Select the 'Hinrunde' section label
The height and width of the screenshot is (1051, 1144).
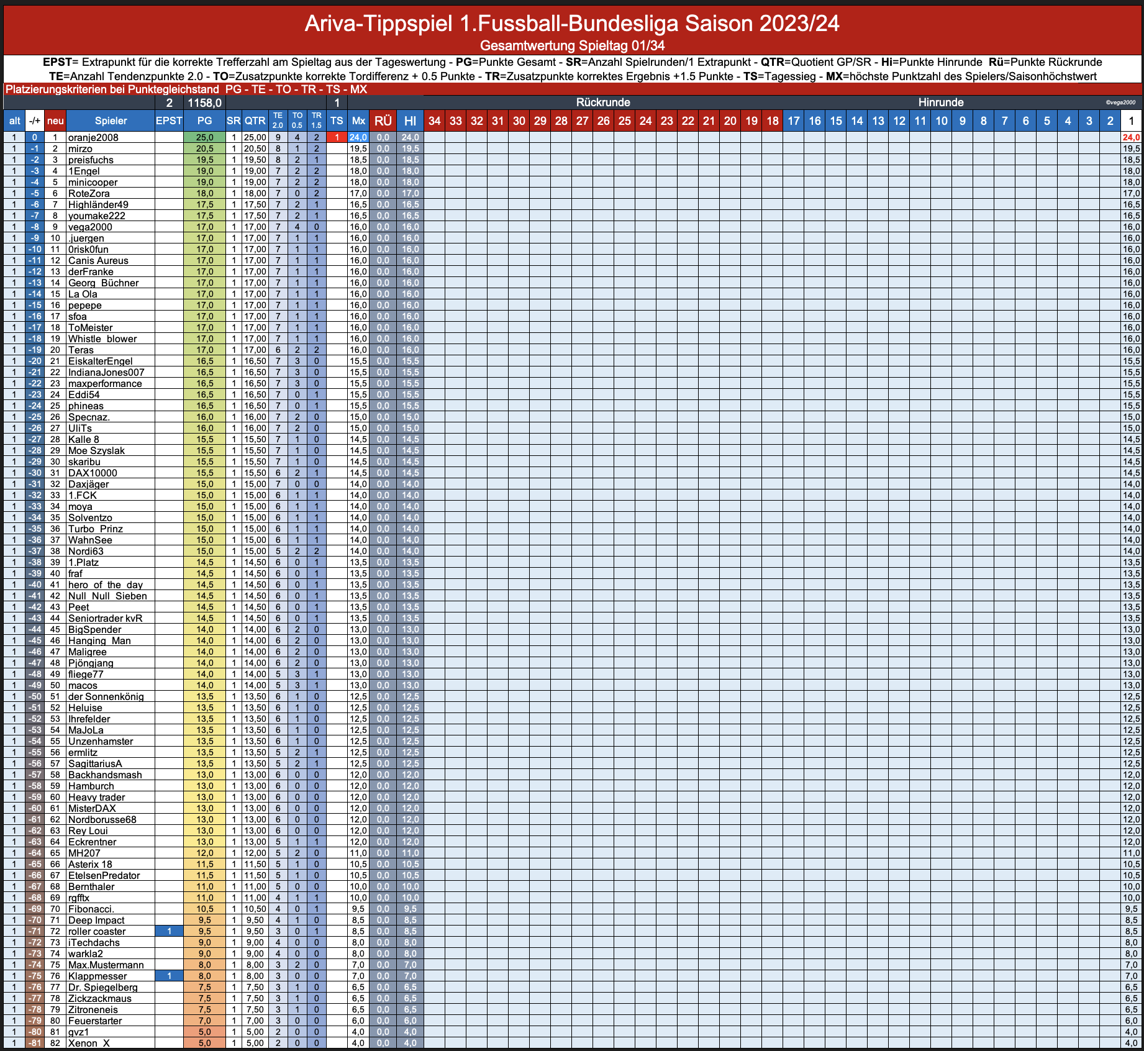click(941, 102)
